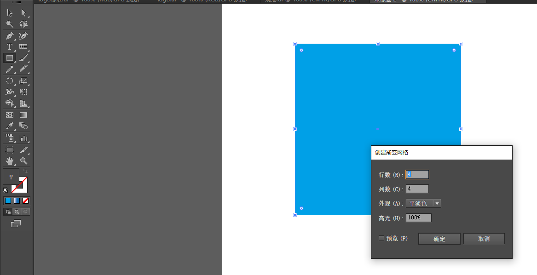Select the Scale tool
Viewport: 537px width, 275px height.
coord(23,81)
